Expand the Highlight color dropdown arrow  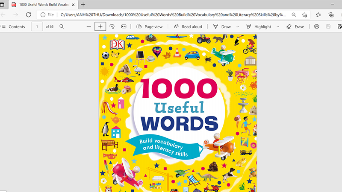[x=278, y=26]
